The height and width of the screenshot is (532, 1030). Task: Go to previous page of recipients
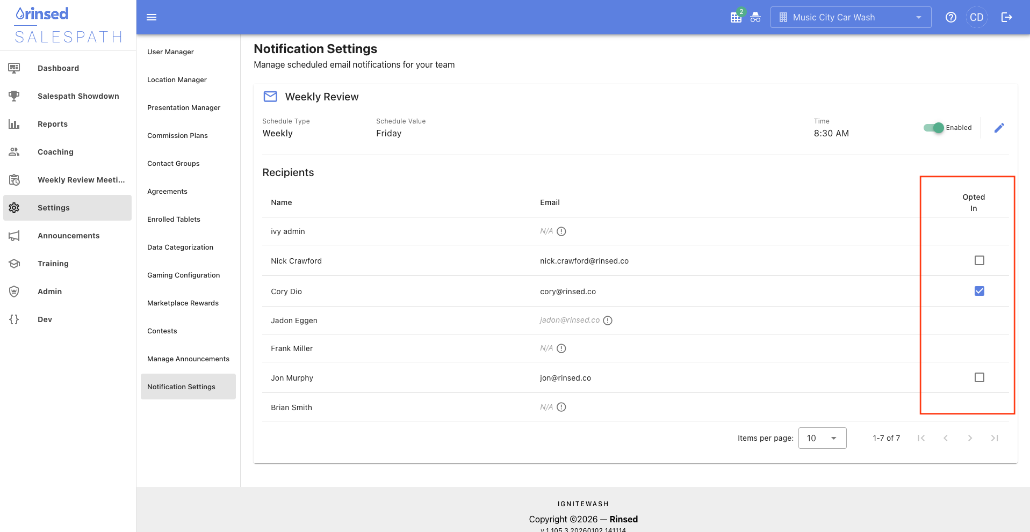tap(946, 438)
